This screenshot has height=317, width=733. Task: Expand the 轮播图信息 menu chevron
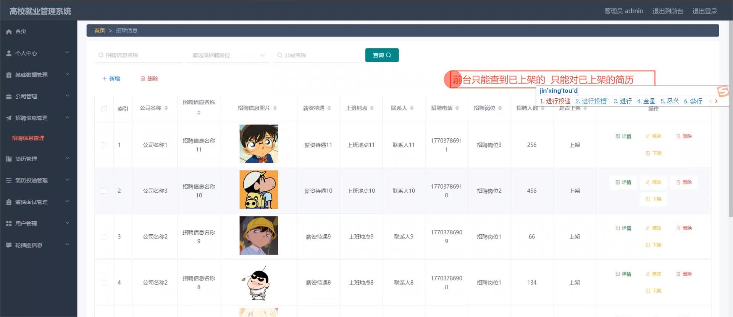click(67, 245)
